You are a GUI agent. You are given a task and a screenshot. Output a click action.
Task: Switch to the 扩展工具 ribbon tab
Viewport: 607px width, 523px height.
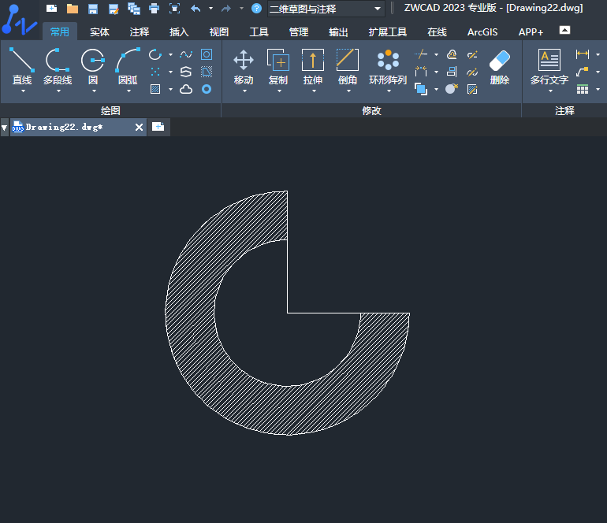[x=388, y=32]
